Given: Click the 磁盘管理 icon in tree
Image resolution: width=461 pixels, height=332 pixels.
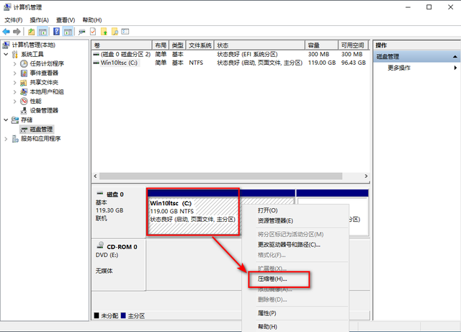Looking at the screenshot, I should point(24,130).
